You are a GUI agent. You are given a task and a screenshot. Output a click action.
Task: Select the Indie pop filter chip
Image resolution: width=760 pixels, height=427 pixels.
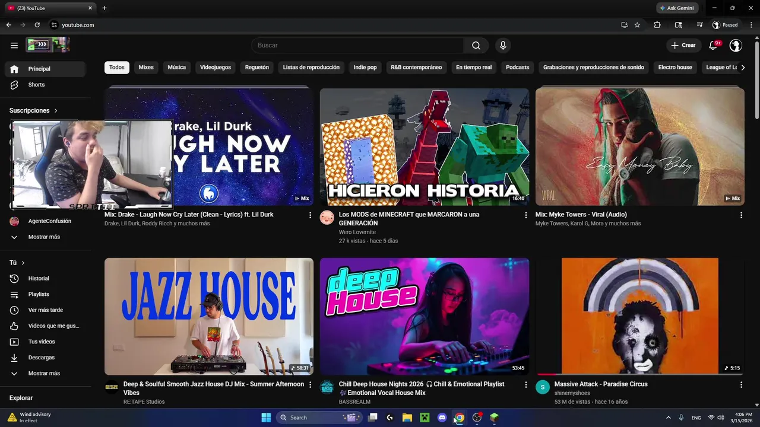click(365, 68)
